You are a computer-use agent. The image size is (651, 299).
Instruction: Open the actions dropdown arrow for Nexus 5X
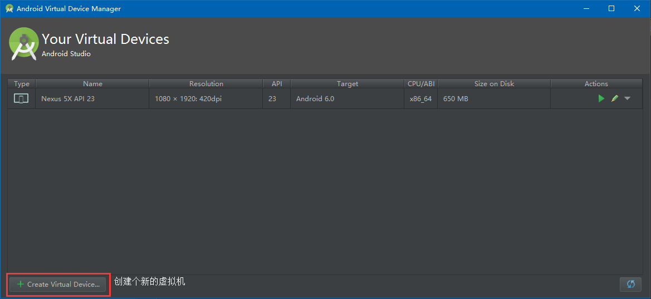(628, 98)
